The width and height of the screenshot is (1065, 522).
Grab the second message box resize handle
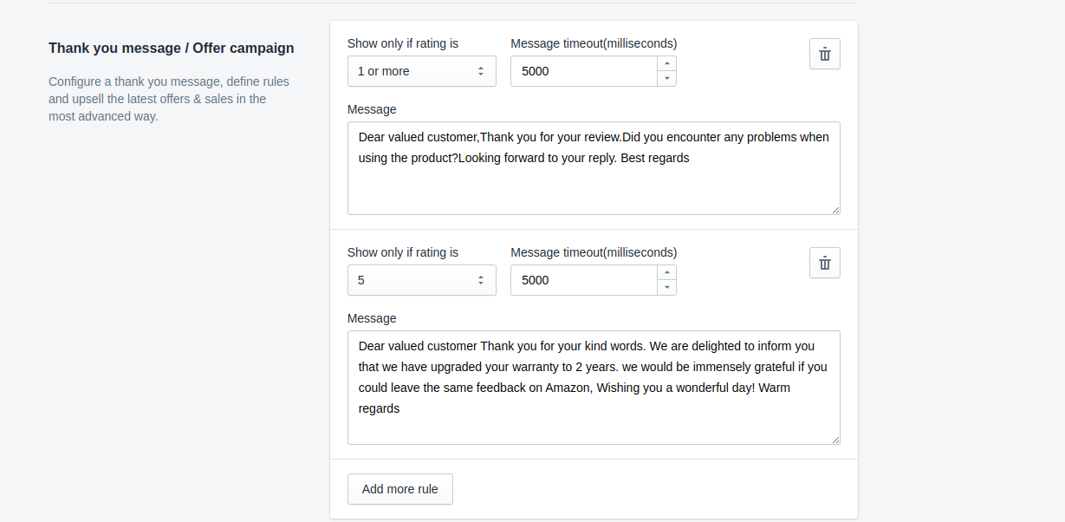835,440
